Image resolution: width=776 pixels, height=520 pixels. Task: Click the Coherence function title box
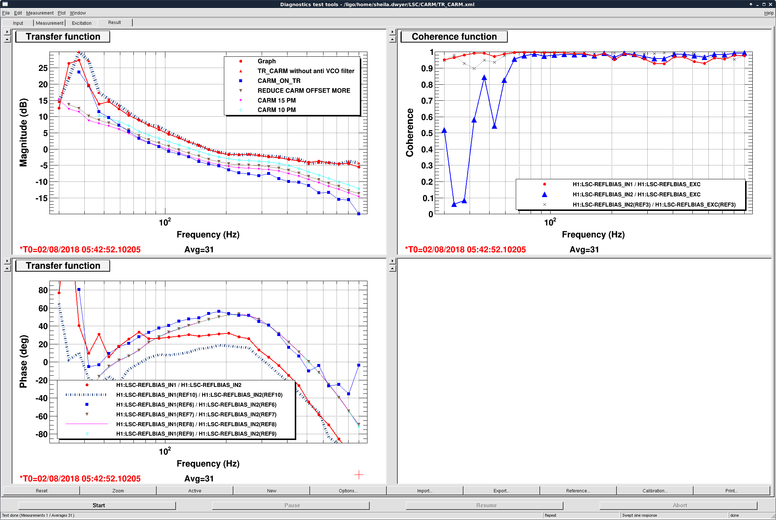pos(454,37)
